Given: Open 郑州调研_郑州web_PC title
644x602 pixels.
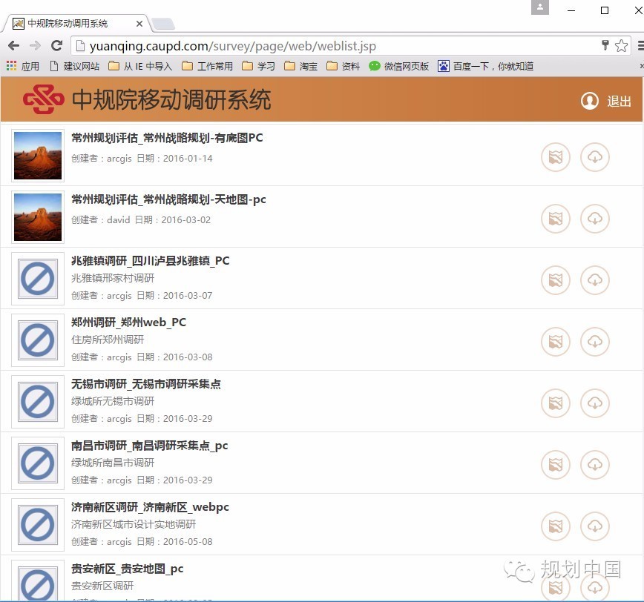Looking at the screenshot, I should 128,322.
